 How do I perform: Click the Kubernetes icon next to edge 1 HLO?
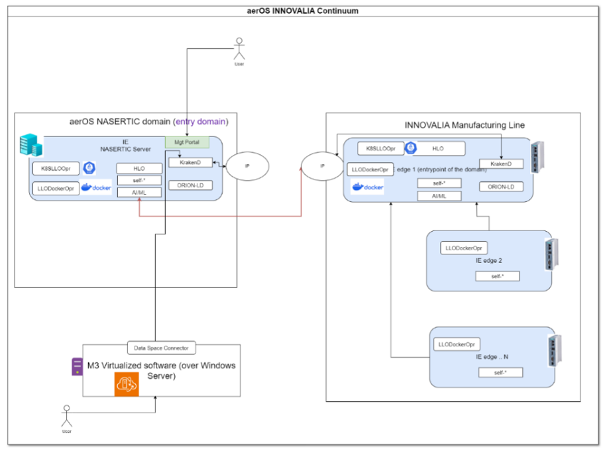410,148
